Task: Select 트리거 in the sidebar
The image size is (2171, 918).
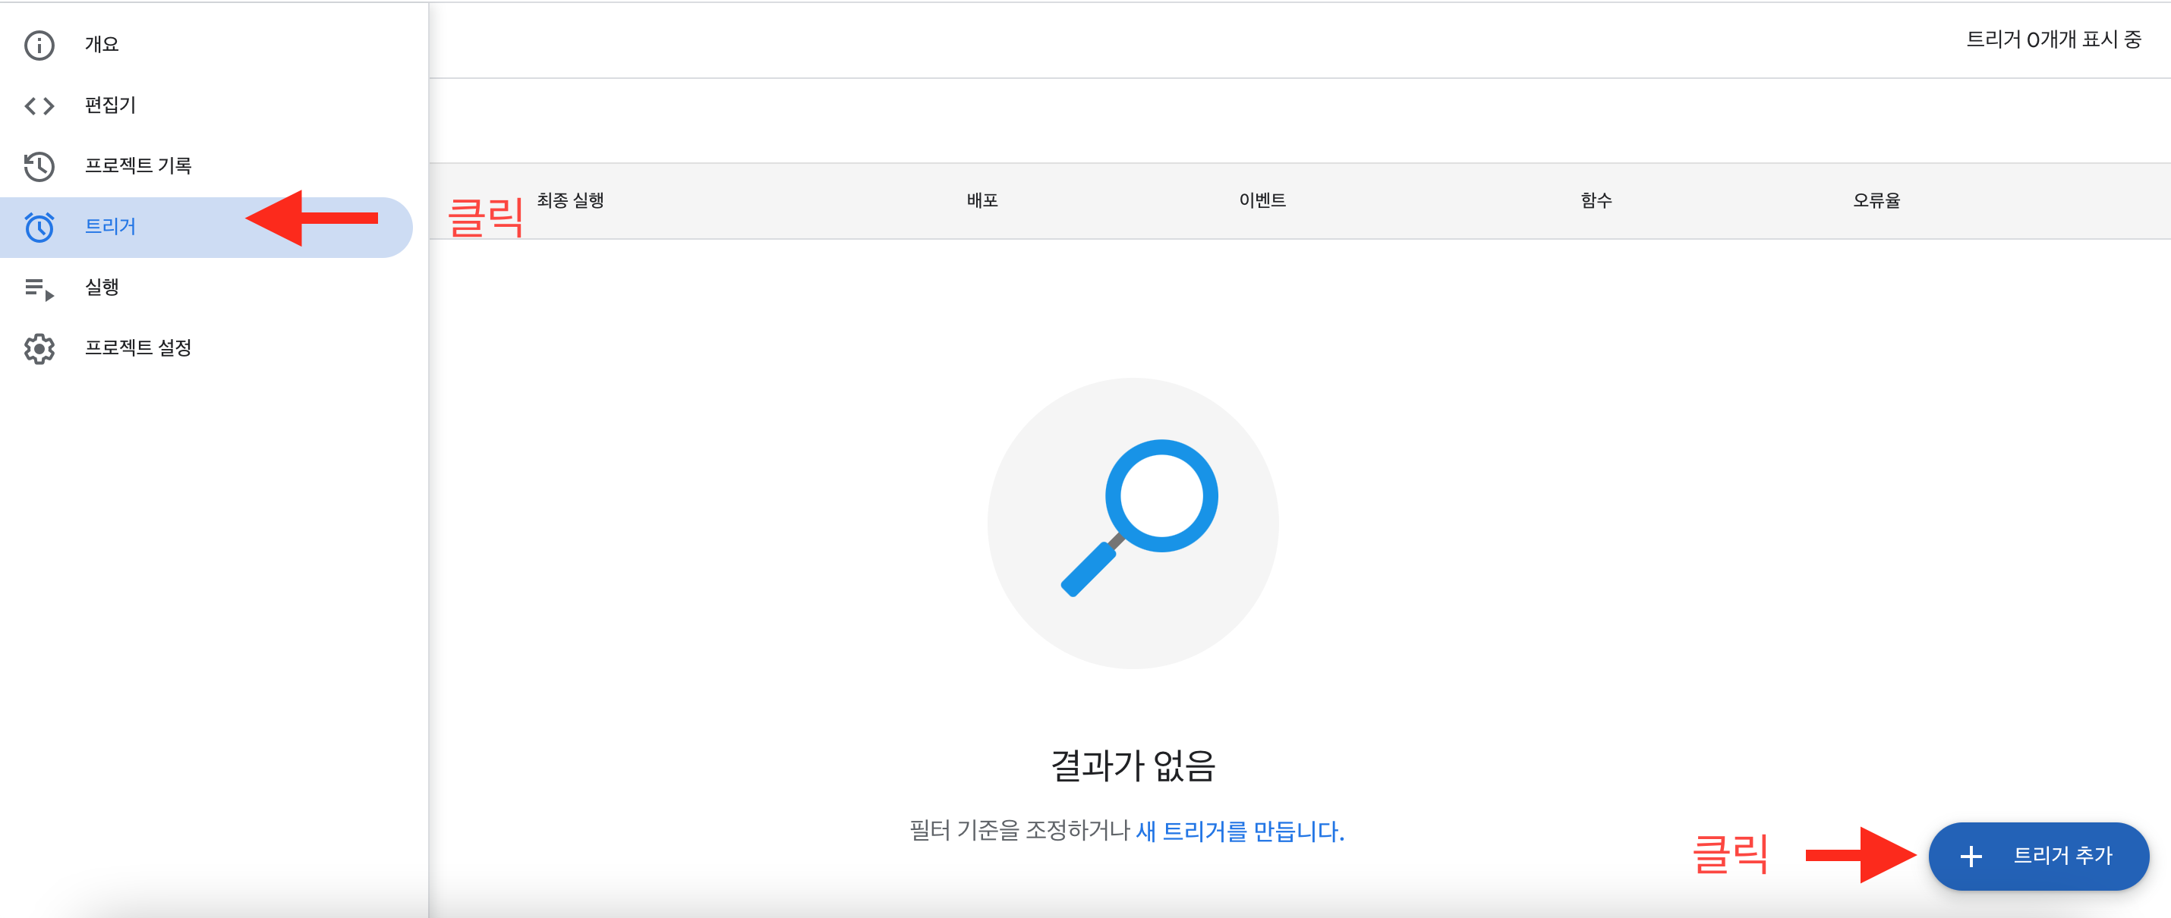Action: pyautogui.click(x=206, y=227)
